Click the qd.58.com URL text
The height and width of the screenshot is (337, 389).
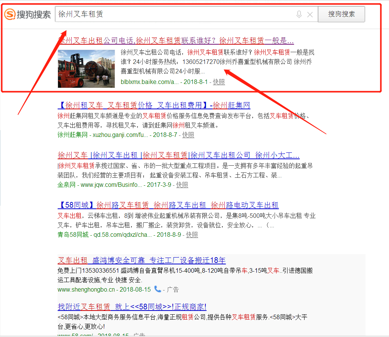point(123,235)
